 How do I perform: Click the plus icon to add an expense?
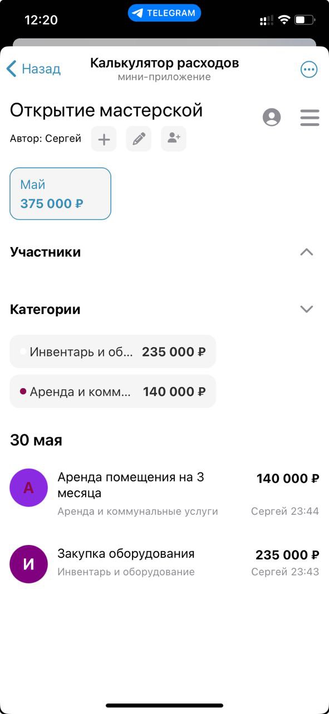click(x=104, y=139)
